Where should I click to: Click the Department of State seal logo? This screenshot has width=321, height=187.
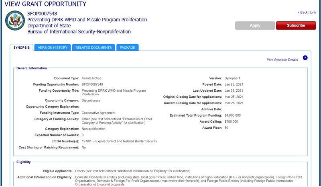(15, 23)
